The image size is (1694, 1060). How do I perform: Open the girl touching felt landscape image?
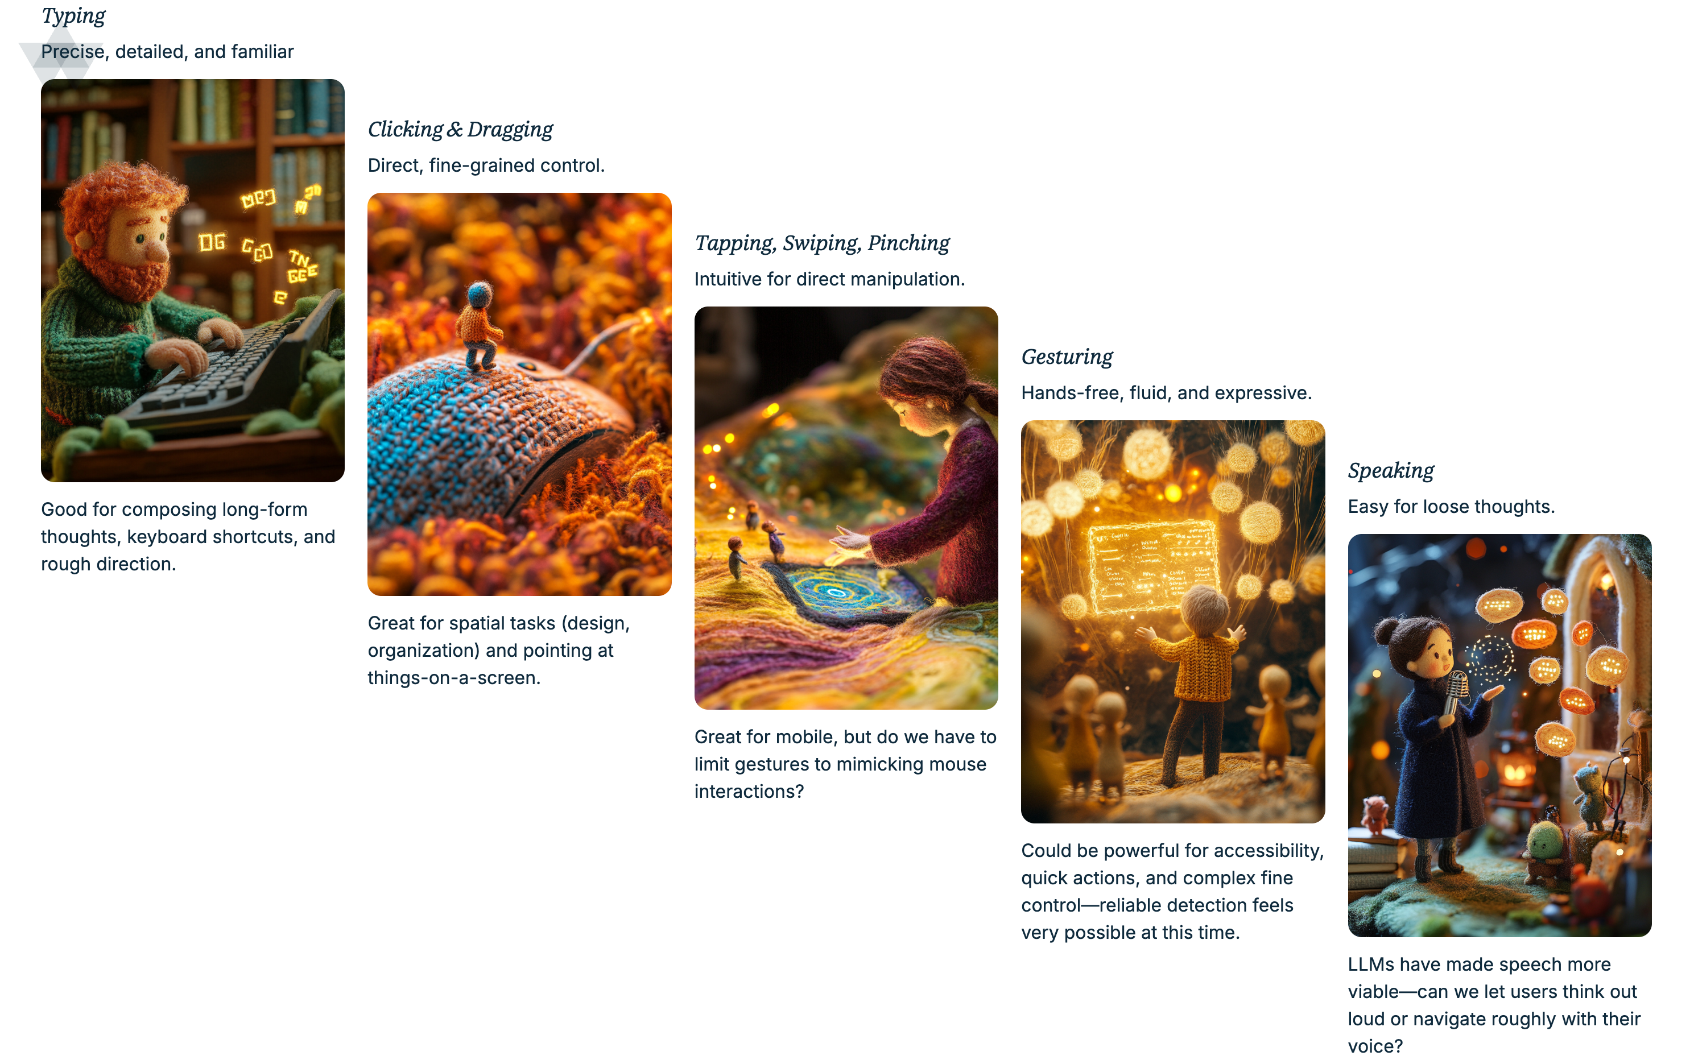(846, 508)
